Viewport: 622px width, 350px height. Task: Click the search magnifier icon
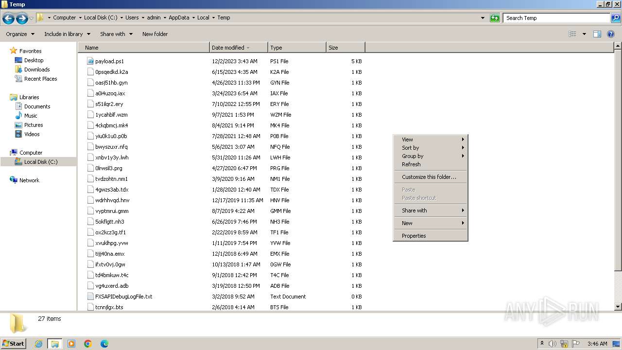click(x=615, y=18)
